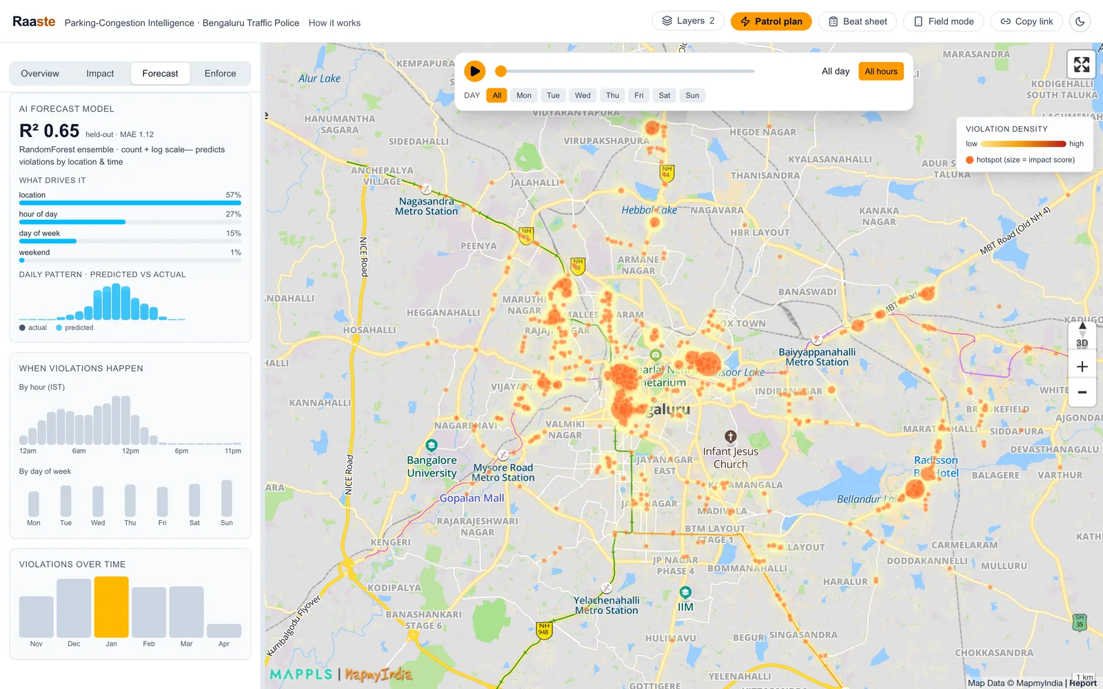Select the Fri day filter

point(639,95)
